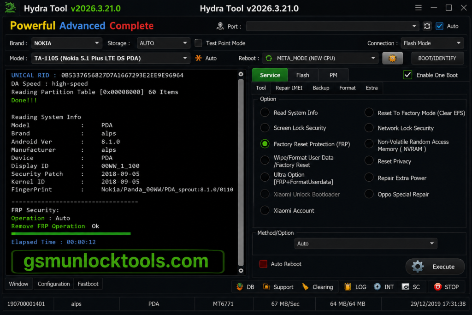
Task: Click the 190700001401 status entry
Action: tap(26, 303)
